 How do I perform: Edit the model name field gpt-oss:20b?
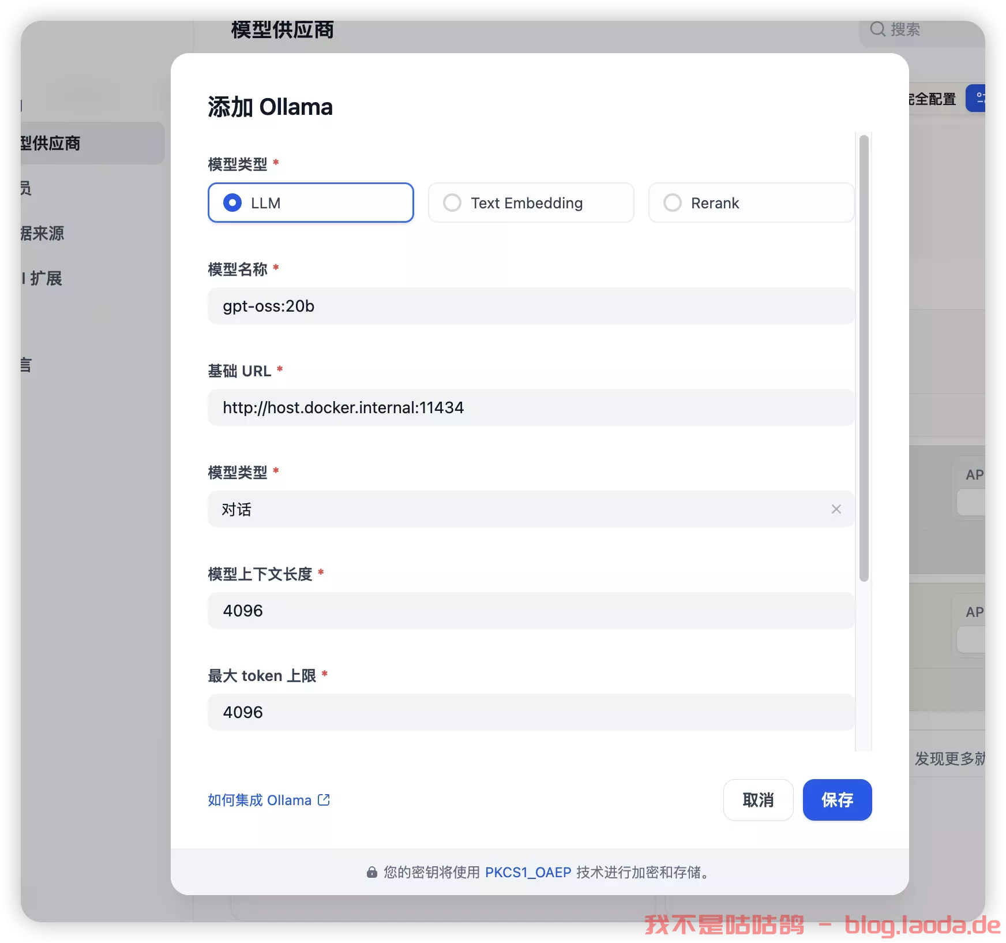click(531, 306)
